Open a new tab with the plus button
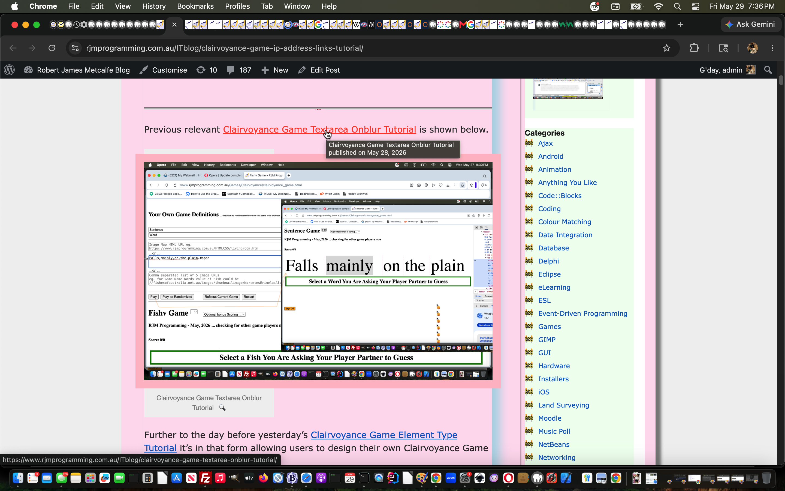The image size is (785, 491). point(680,25)
